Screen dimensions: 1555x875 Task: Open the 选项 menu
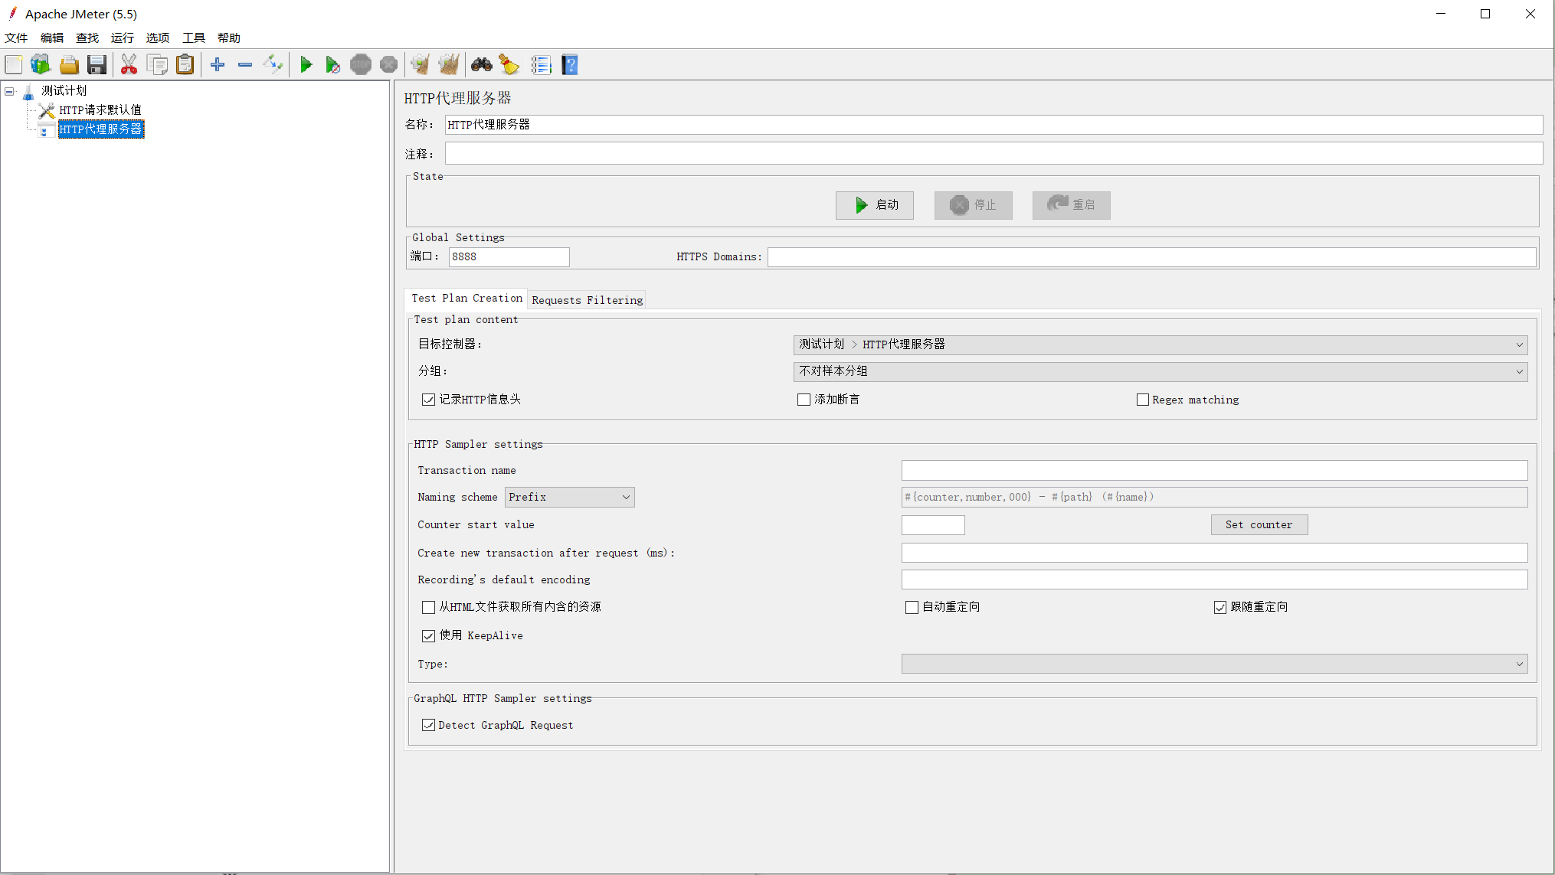pos(158,38)
